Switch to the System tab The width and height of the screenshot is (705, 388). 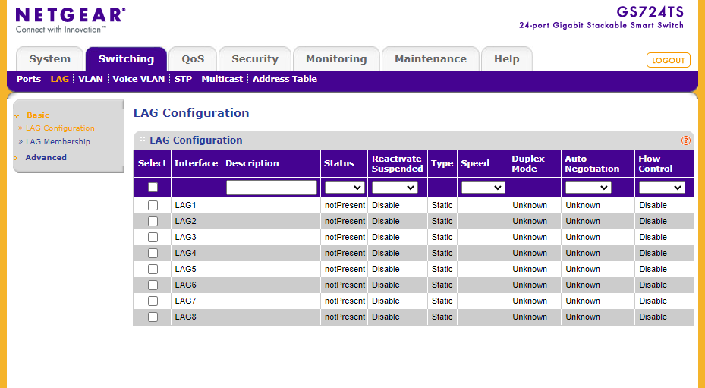pyautogui.click(x=49, y=59)
